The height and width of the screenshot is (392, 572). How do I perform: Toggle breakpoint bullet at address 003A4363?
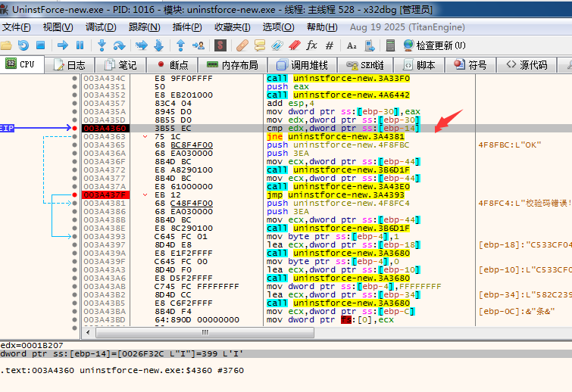(74, 137)
